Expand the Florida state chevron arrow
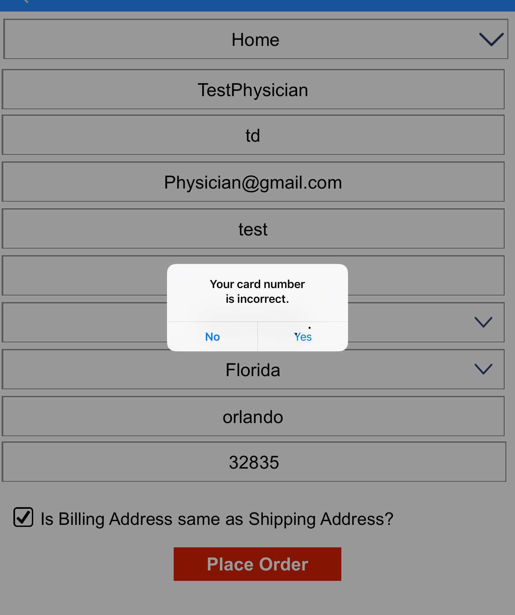The image size is (515, 615). coord(483,369)
